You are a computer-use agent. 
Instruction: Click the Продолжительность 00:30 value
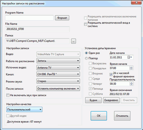pos(113,84)
